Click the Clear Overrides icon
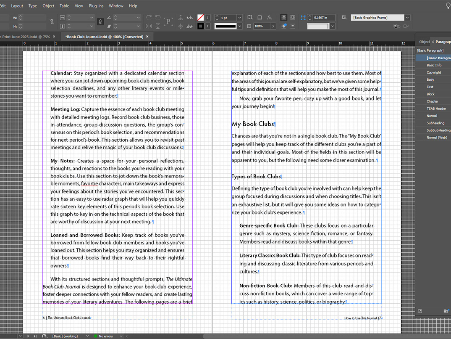This screenshot has width=451, height=339. [x=397, y=26]
